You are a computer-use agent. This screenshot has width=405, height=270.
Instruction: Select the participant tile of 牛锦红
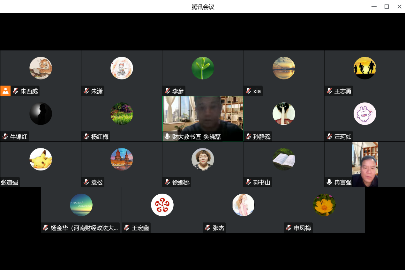coord(41,119)
